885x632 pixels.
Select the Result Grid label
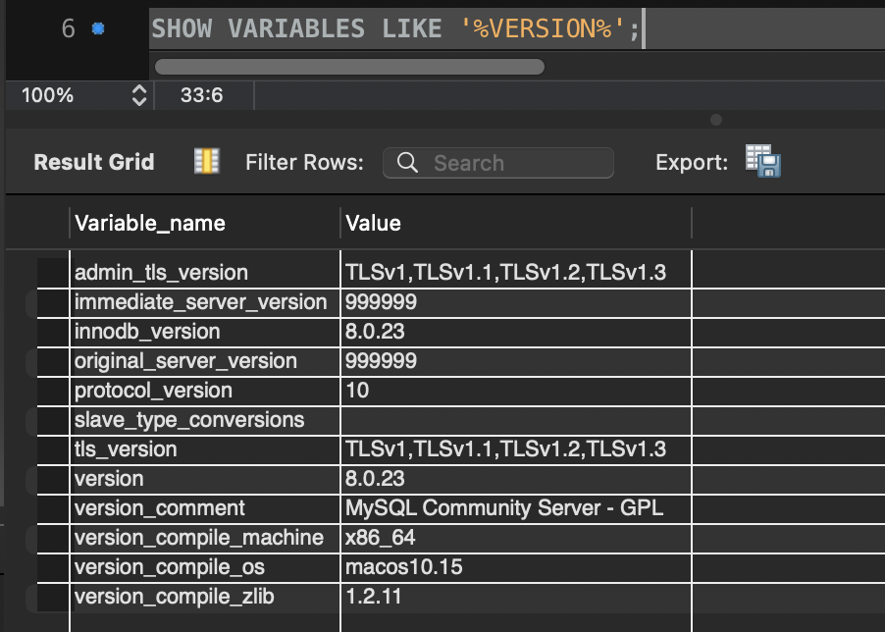[x=93, y=162]
